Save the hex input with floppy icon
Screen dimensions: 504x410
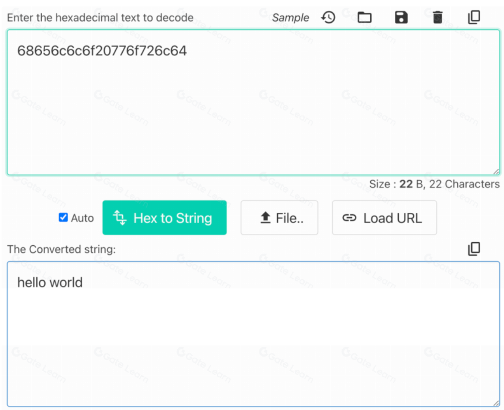coord(401,17)
